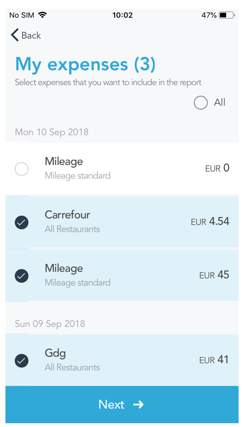Image resolution: width=244 pixels, height=427 pixels.
Task: Go back using the Back link
Action: click(26, 35)
